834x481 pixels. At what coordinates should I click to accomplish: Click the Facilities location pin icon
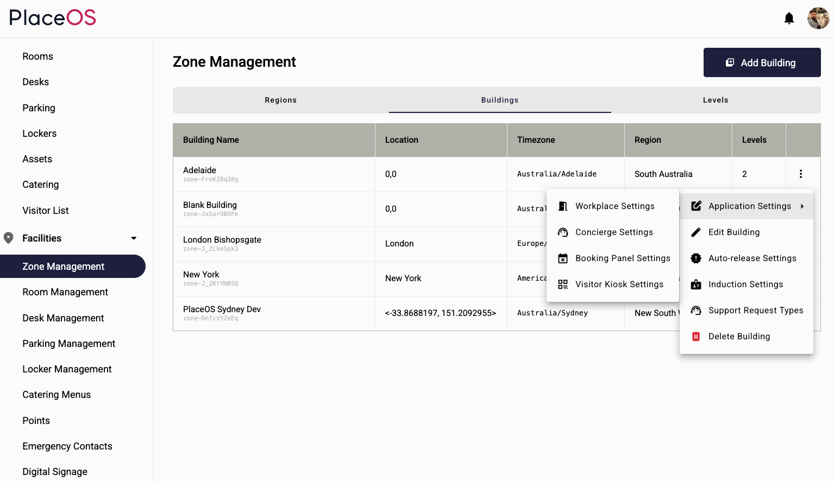click(x=8, y=237)
